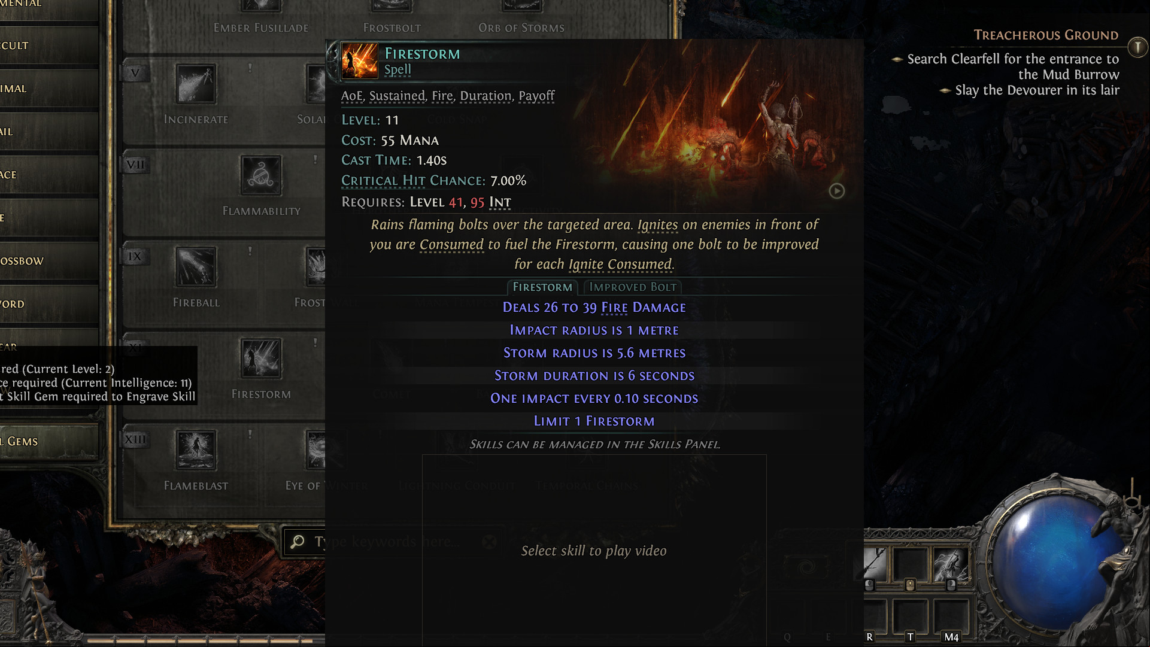Select the Incinerate skill gem icon
Viewport: 1150px width, 647px height.
click(196, 84)
